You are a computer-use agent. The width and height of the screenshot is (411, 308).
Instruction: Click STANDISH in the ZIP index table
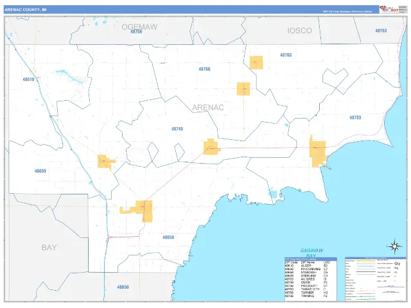tap(308, 272)
